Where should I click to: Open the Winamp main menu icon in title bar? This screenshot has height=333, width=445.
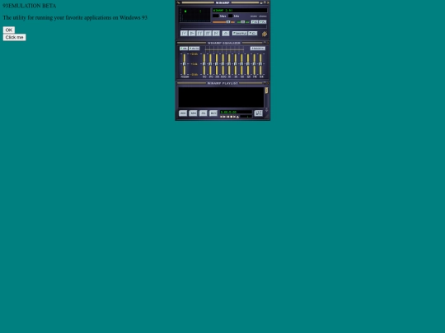179,2
